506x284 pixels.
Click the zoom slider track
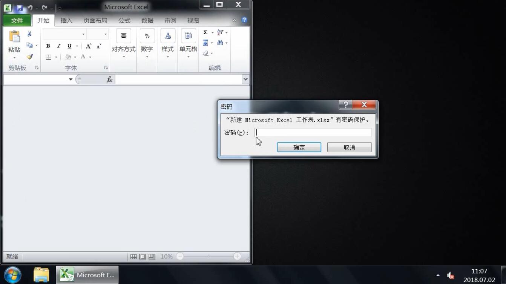[209, 257]
